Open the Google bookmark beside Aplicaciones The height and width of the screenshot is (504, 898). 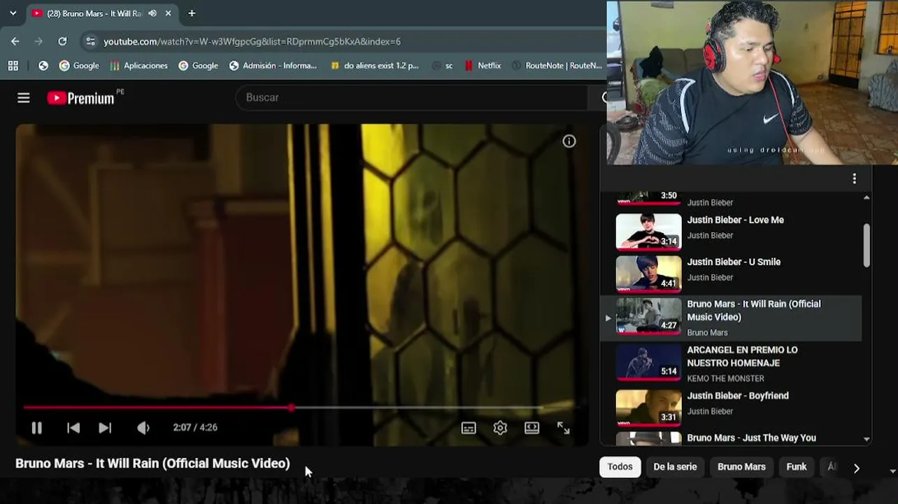(198, 66)
